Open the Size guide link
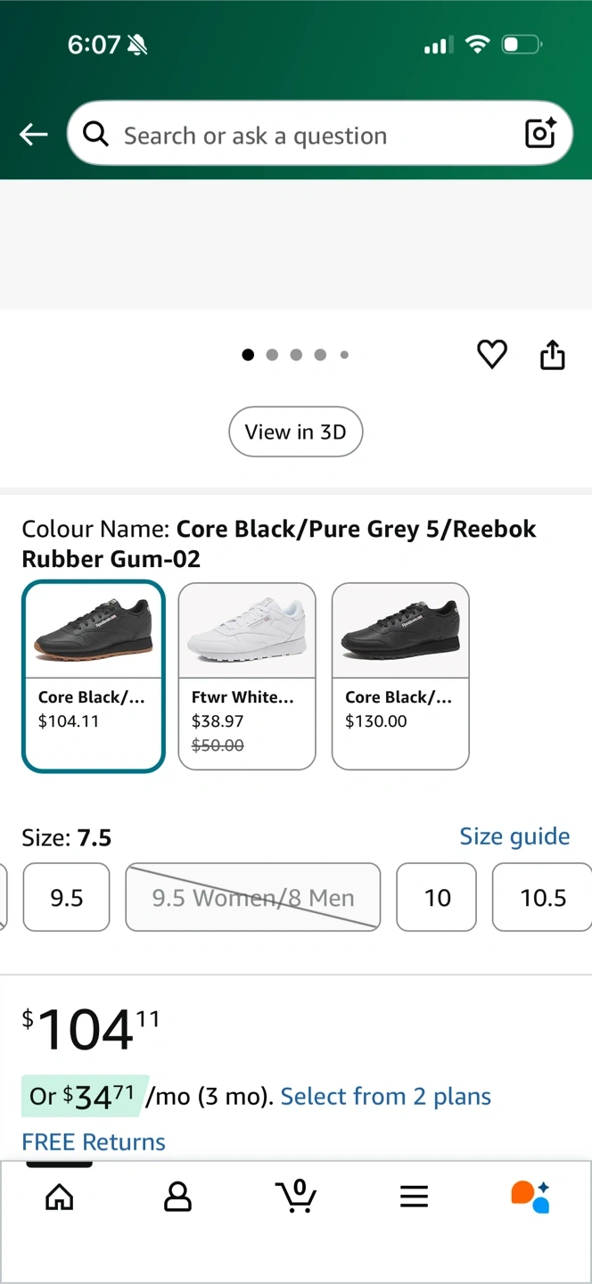 [x=514, y=836]
